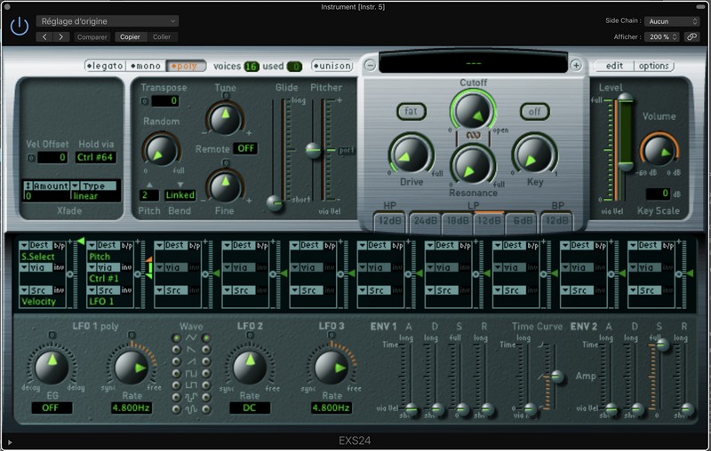Click the plugin power bypass icon
711x451 pixels.
tap(20, 27)
